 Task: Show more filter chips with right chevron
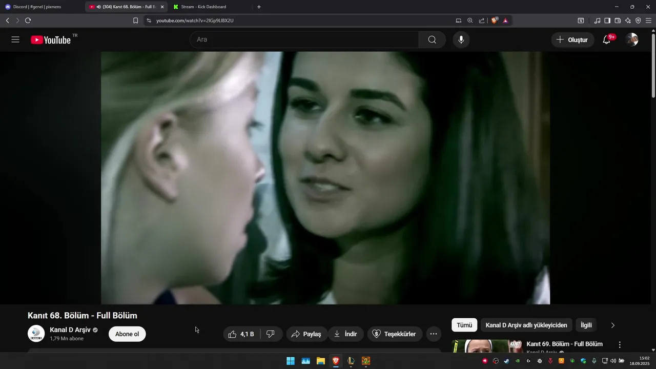(x=612, y=325)
